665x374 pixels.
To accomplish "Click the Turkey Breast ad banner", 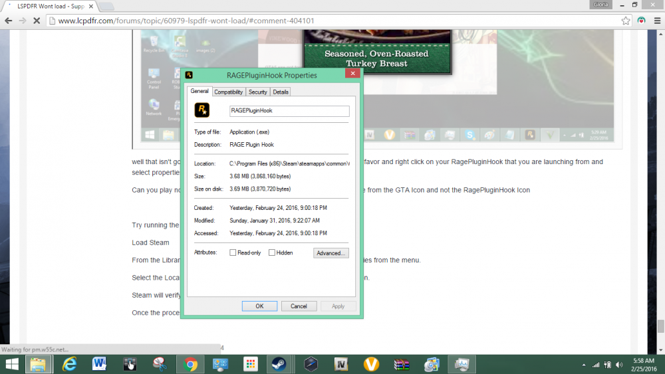I will 376,52.
